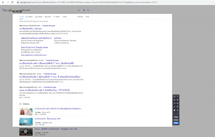Open the first result titled หน้าแรก

30,29
